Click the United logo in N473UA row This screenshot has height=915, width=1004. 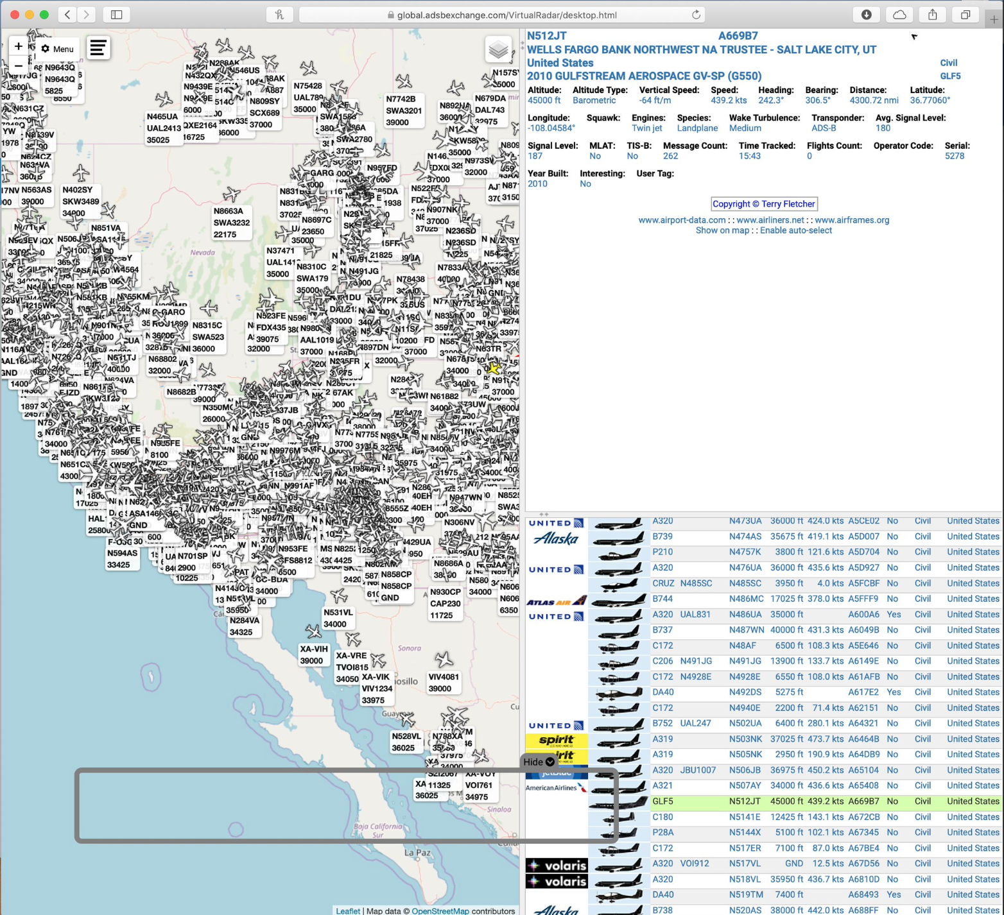click(x=556, y=523)
